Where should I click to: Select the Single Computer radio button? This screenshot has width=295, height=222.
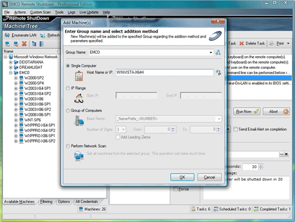(x=68, y=66)
